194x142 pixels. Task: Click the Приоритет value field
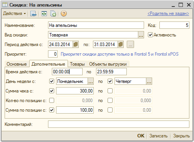point(53,54)
